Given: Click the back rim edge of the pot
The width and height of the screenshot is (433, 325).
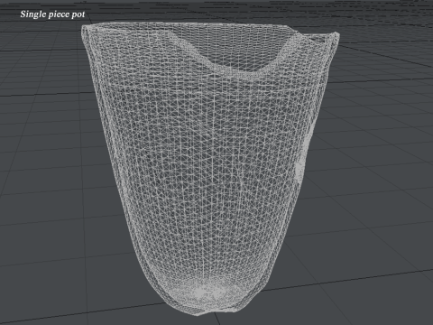Looking at the screenshot, I should 187,24.
